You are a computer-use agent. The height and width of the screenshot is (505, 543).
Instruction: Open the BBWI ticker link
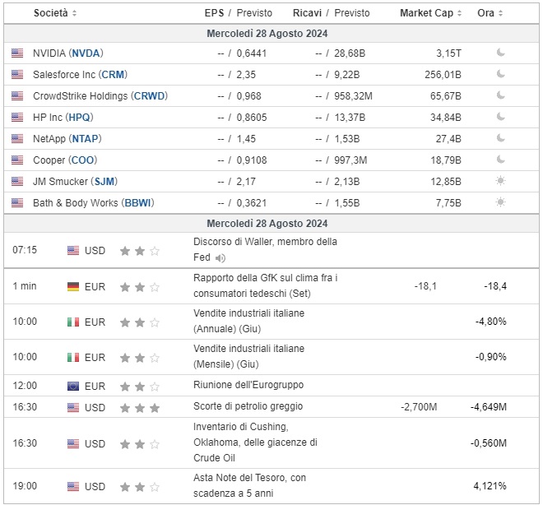(138, 203)
